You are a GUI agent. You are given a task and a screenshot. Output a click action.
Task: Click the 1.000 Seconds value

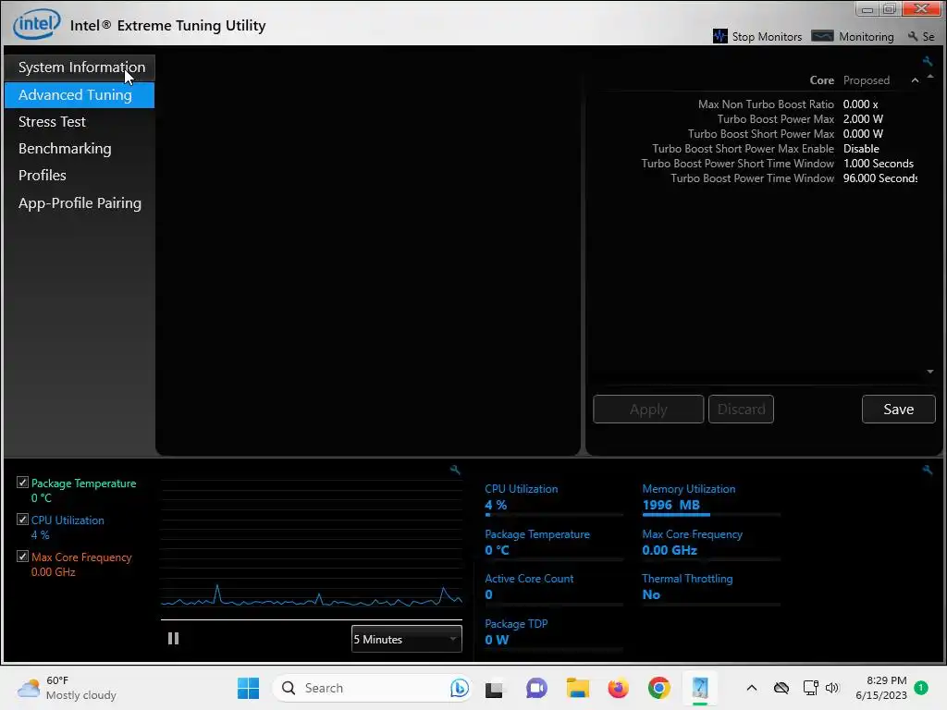coord(879,164)
